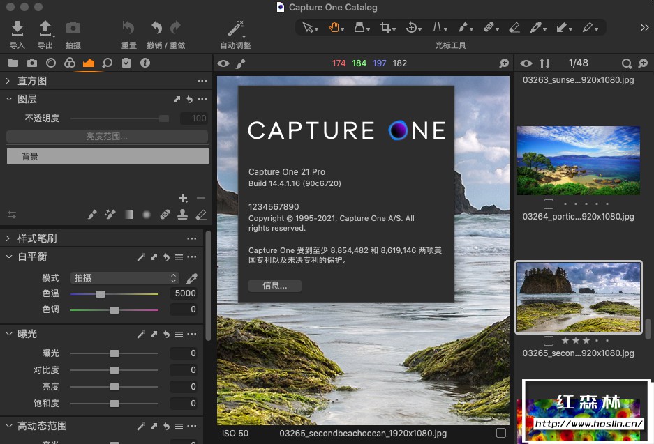Toggle the checkbox under 03264 thumbnail

[x=549, y=204]
